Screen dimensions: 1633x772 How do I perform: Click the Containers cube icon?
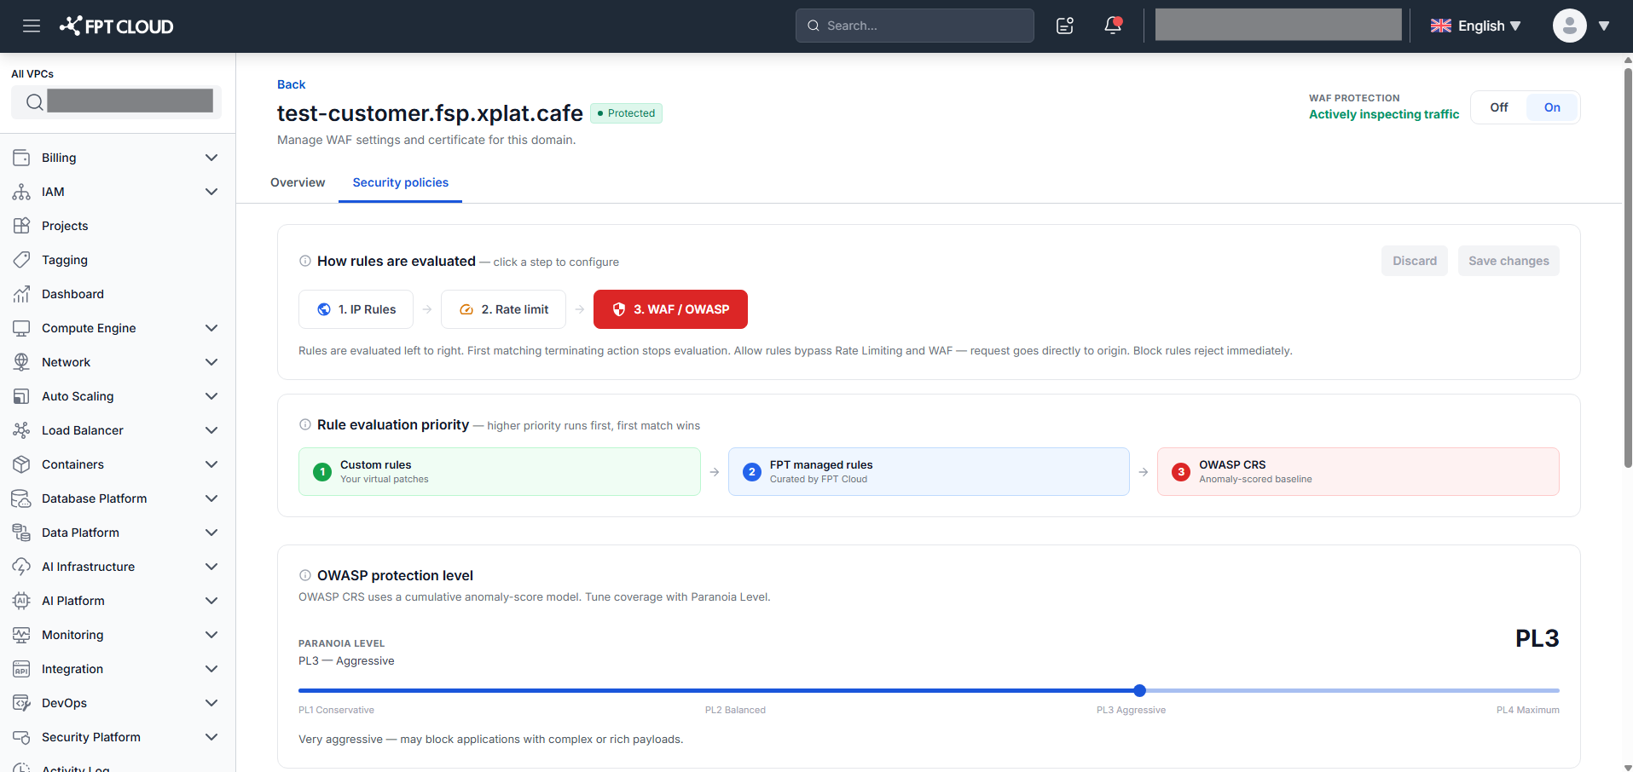pyautogui.click(x=21, y=464)
